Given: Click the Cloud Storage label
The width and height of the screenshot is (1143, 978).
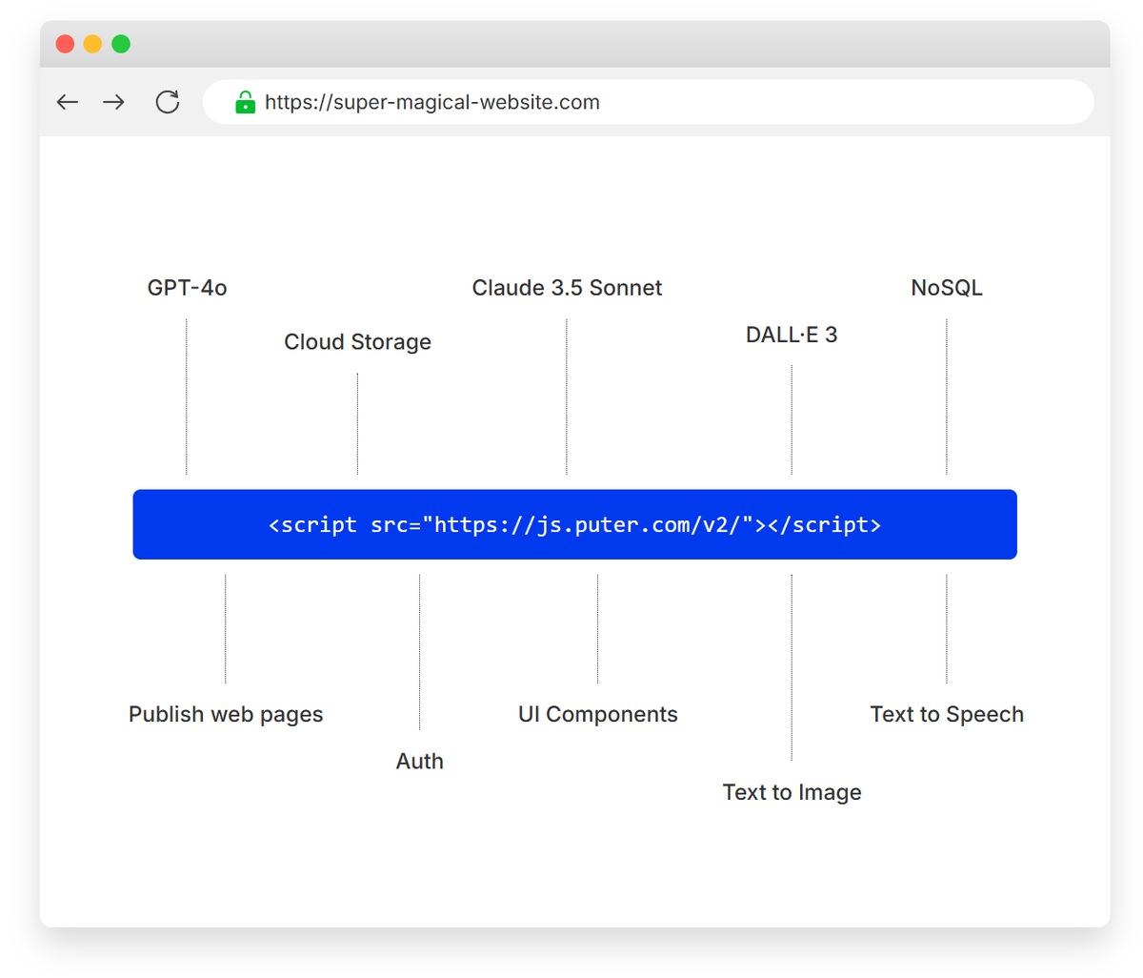Looking at the screenshot, I should (x=357, y=342).
